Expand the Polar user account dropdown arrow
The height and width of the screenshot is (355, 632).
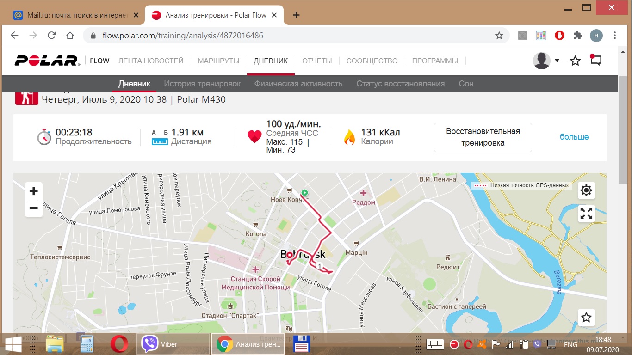pos(557,61)
